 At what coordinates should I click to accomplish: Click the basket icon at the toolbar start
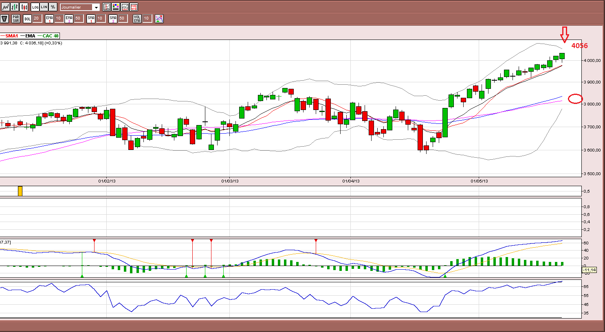tap(4, 19)
